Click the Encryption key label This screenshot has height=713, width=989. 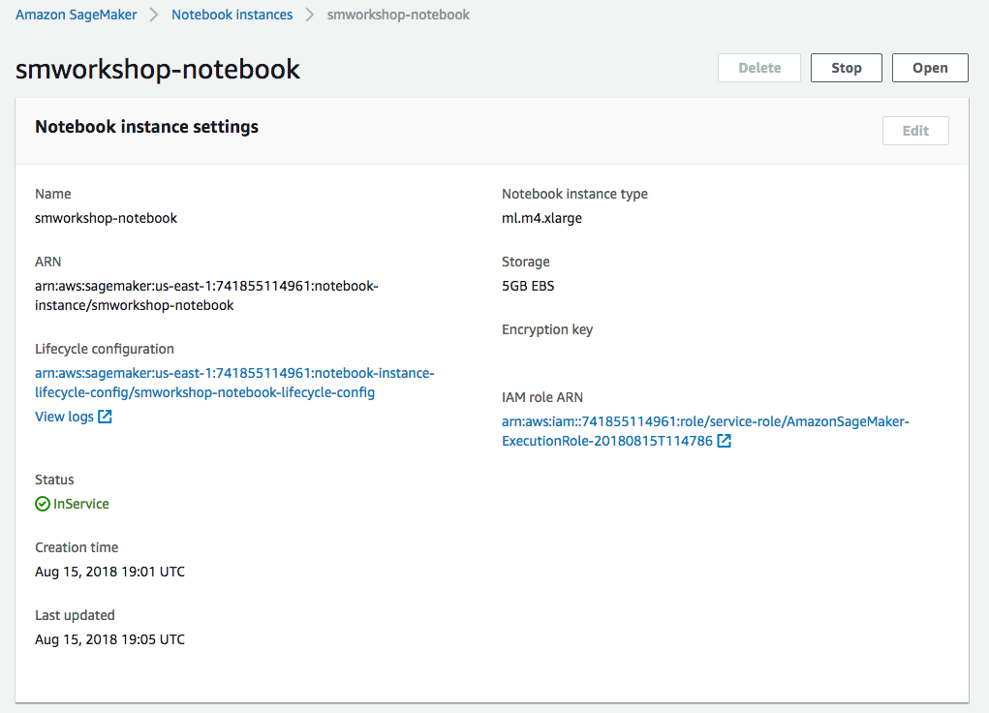[x=547, y=329]
